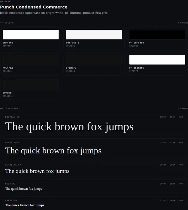Click the "BODY-MD" typography label
This screenshot has height=210, width=188.
(10, 184)
